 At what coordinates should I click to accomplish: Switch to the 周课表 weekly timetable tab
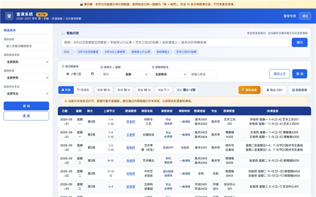point(83,90)
